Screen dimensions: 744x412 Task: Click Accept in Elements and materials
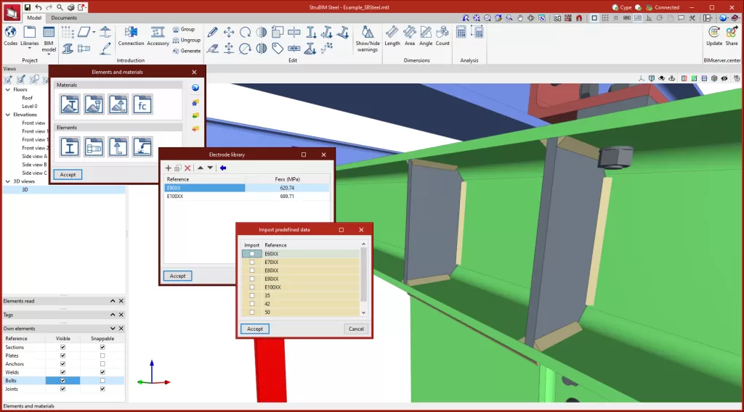pyautogui.click(x=68, y=174)
